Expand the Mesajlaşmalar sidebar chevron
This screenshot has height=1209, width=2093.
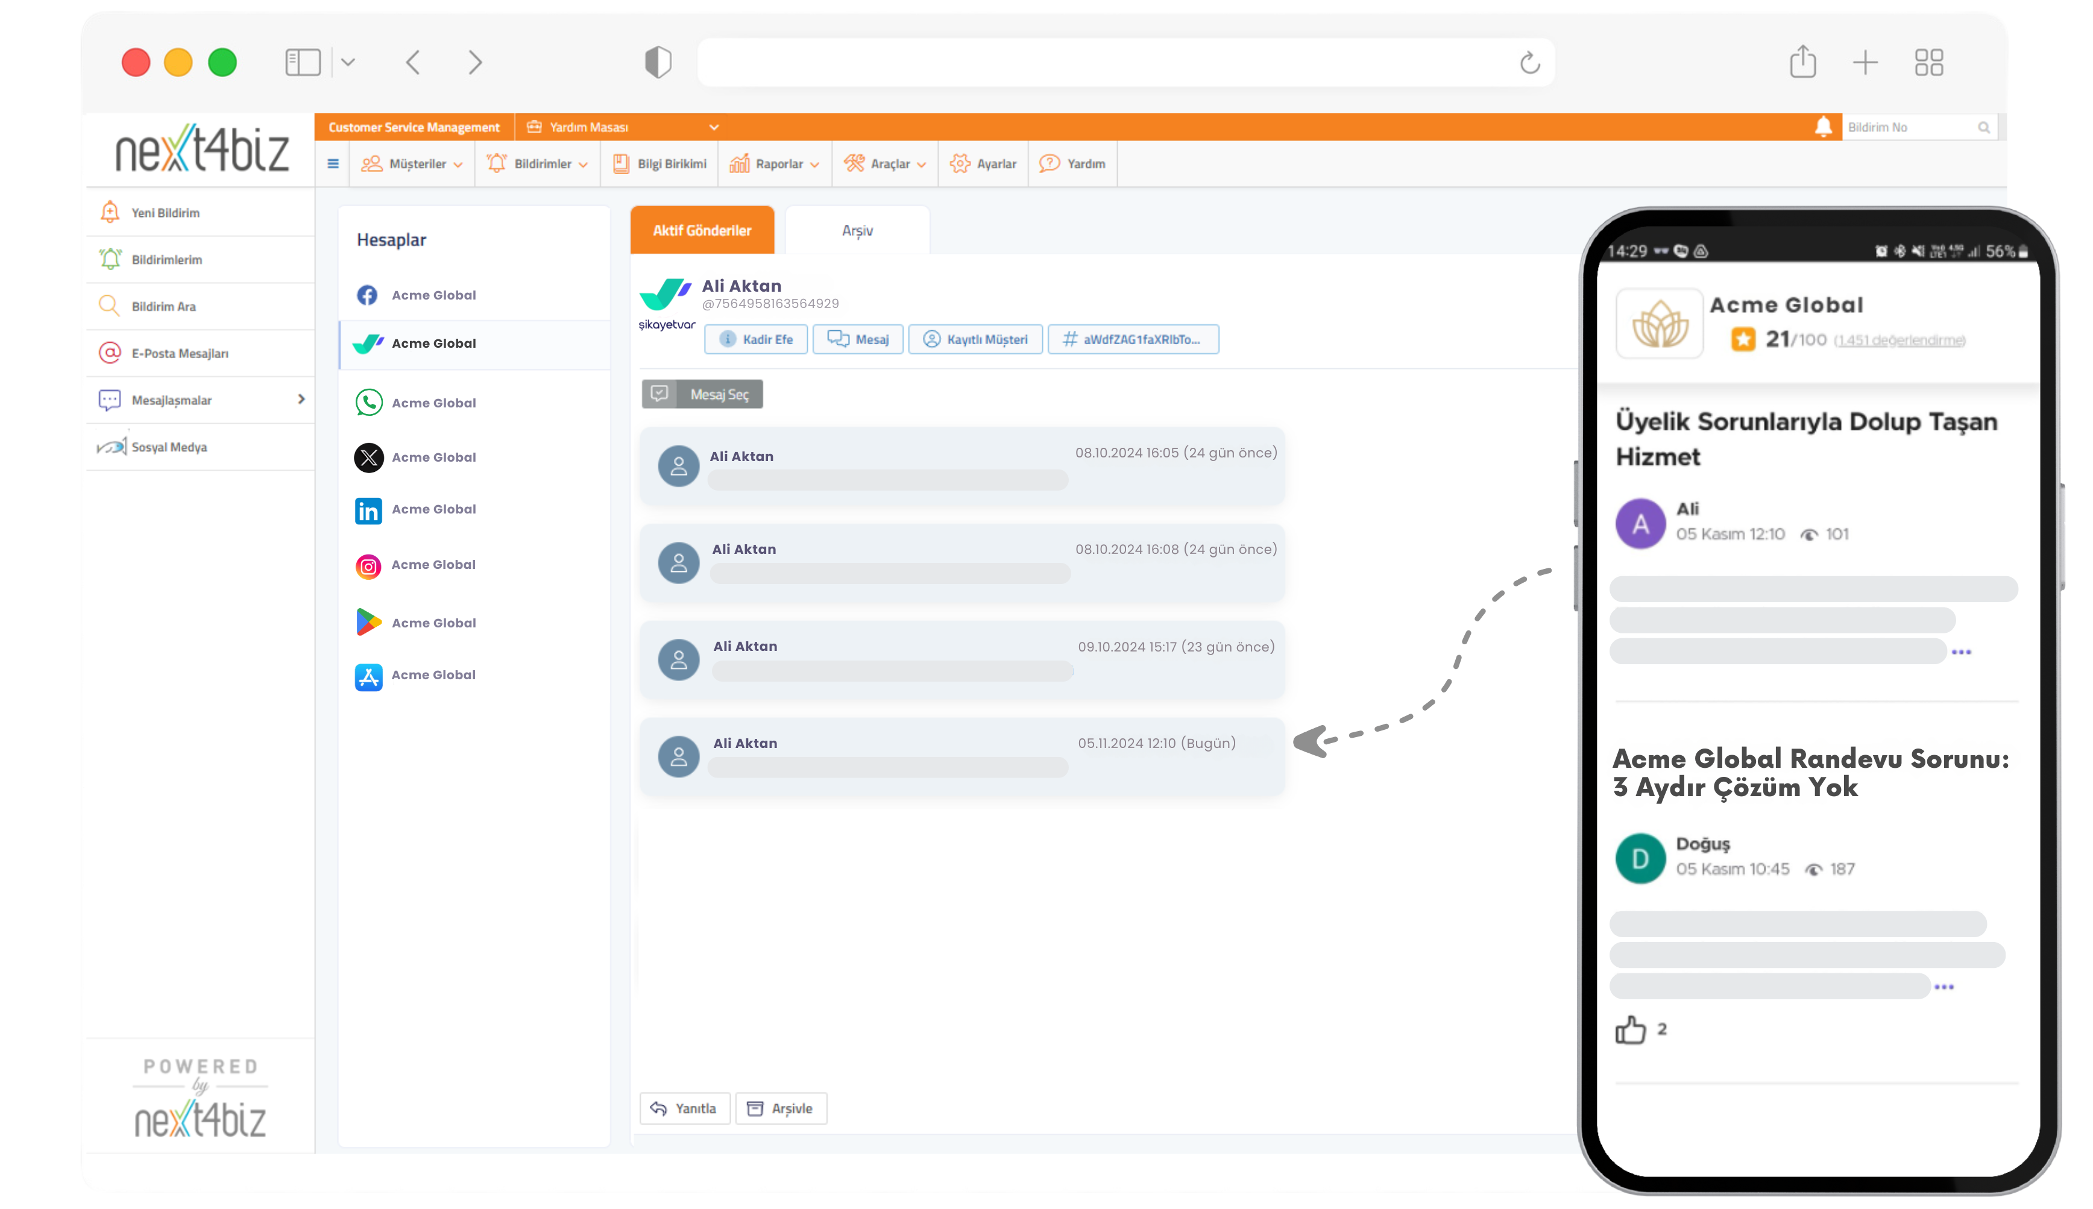301,400
